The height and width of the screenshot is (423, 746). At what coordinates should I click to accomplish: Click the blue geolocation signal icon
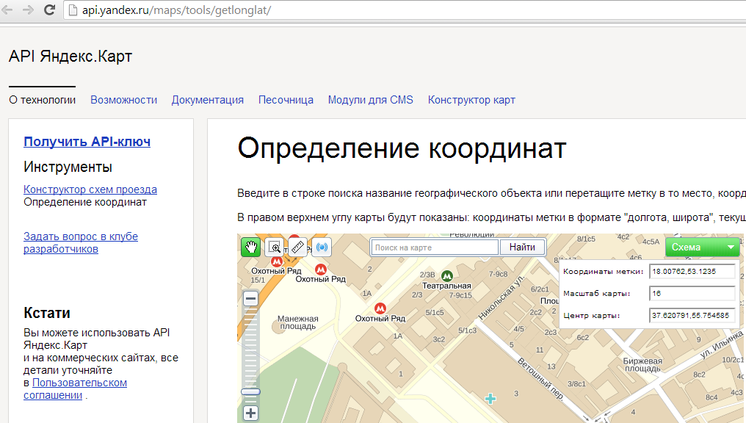pos(322,247)
